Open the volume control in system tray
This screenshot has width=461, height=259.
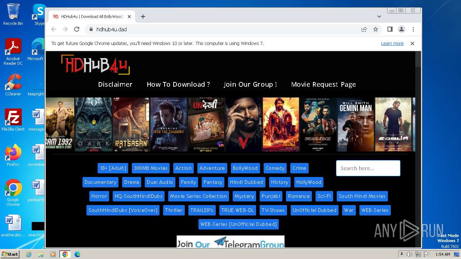409,254
